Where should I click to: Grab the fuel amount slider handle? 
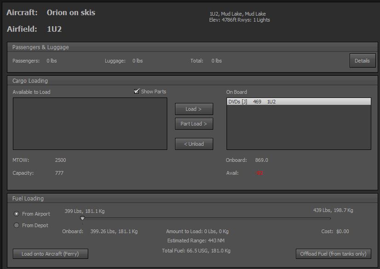click(82, 218)
